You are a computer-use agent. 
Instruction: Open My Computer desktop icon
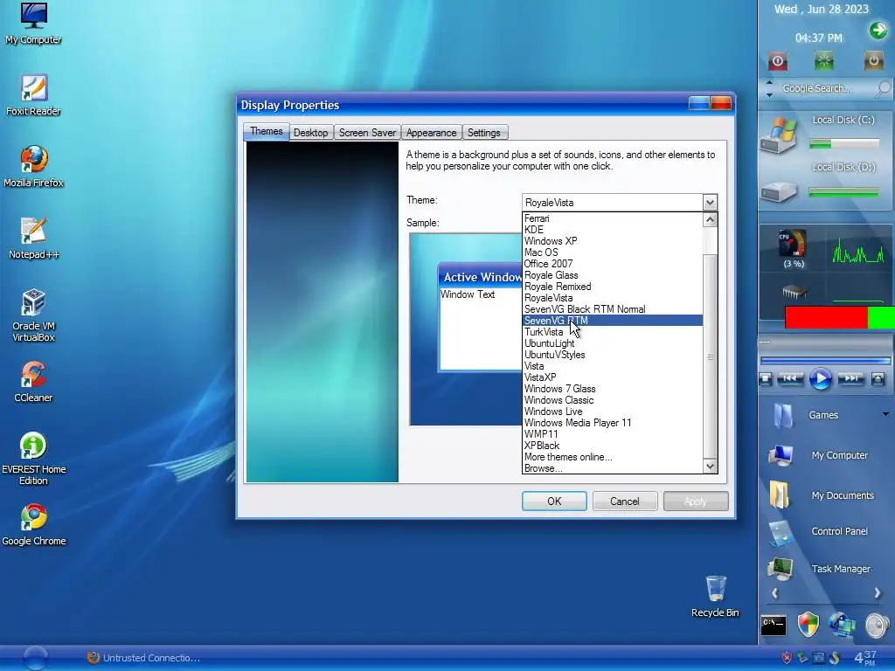point(33,23)
